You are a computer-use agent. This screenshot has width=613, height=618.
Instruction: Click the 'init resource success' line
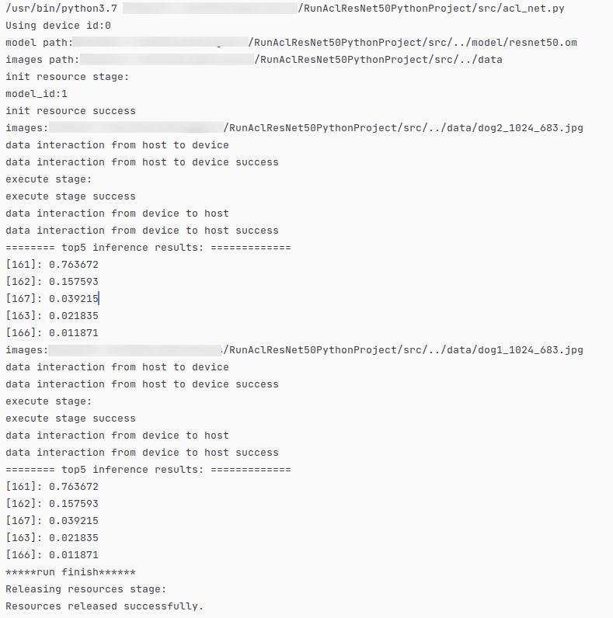click(70, 111)
